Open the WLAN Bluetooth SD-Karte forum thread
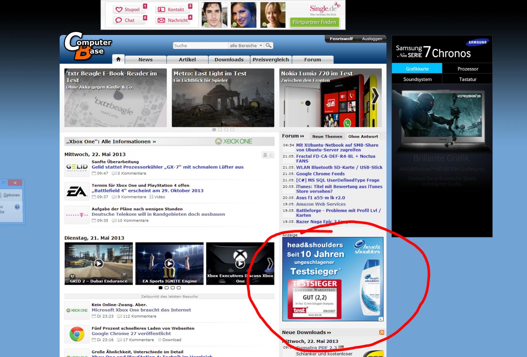 (x=339, y=167)
